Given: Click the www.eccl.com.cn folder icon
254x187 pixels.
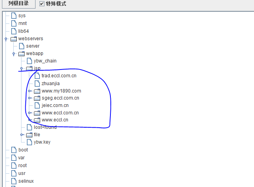Looking at the screenshot, I should point(37,113).
